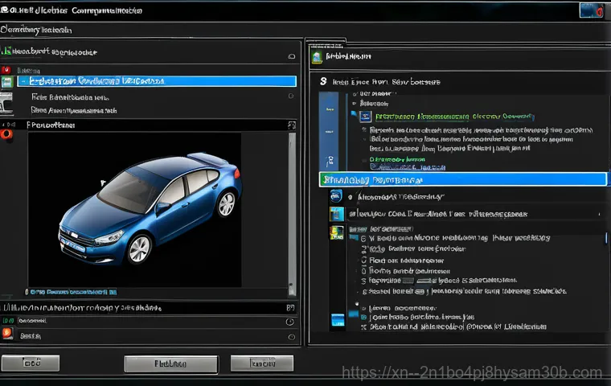
Task: Click the red icon at top of left sidebar
Action: click(x=7, y=69)
